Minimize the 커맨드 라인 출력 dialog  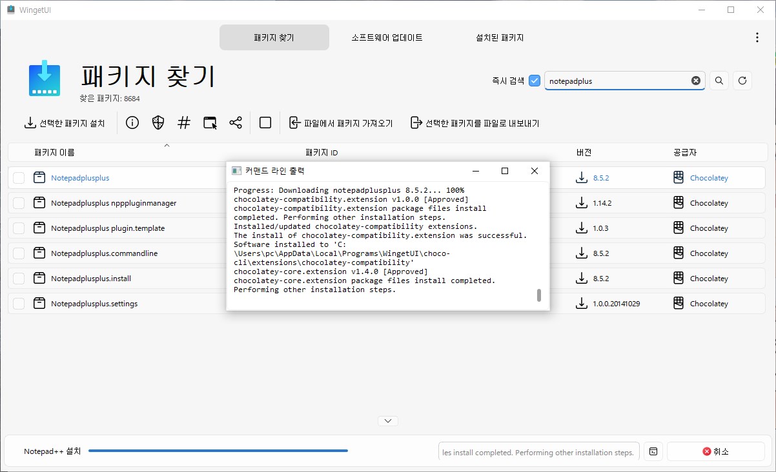[x=476, y=171]
